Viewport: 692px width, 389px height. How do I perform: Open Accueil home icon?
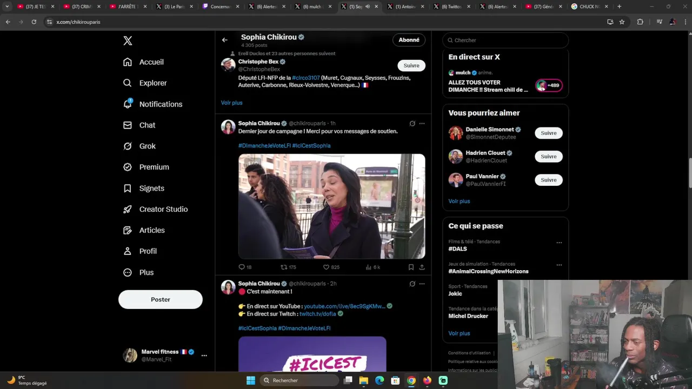pyautogui.click(x=128, y=62)
